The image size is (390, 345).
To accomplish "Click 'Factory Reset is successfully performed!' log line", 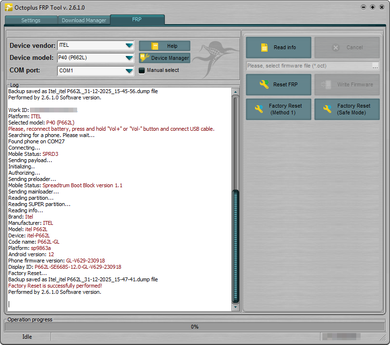I will (55, 286).
